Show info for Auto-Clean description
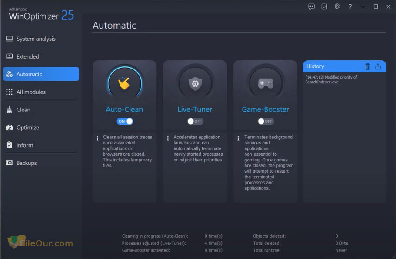Image resolution: width=396 pixels, height=259 pixels. [x=97, y=138]
